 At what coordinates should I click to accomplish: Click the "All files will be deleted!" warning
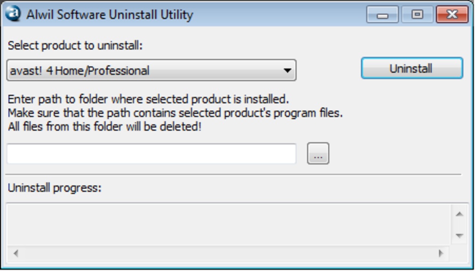(x=104, y=126)
